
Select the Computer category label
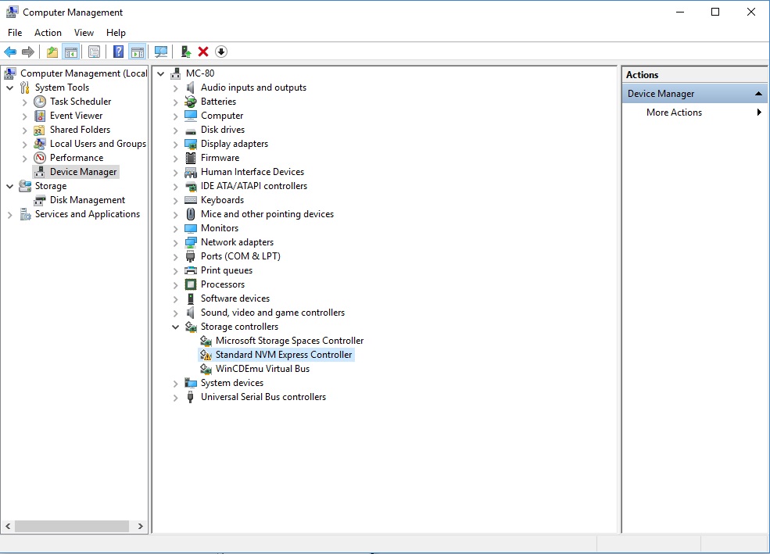click(222, 116)
